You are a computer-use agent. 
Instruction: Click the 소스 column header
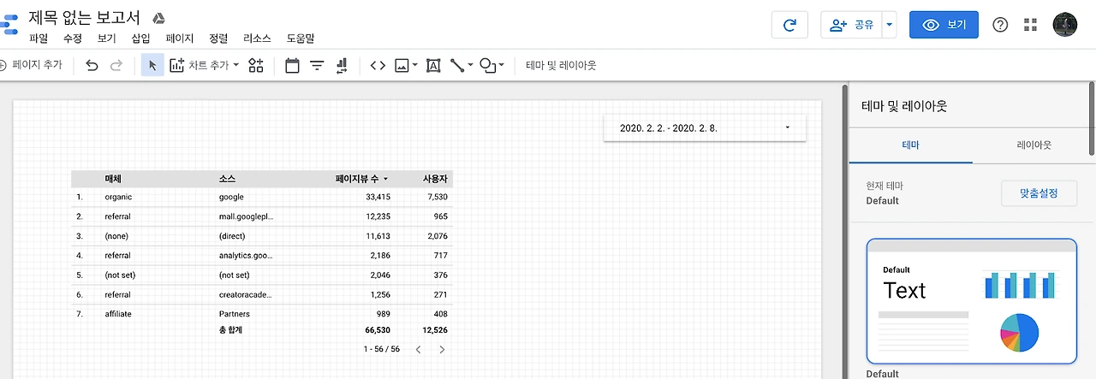click(227, 179)
